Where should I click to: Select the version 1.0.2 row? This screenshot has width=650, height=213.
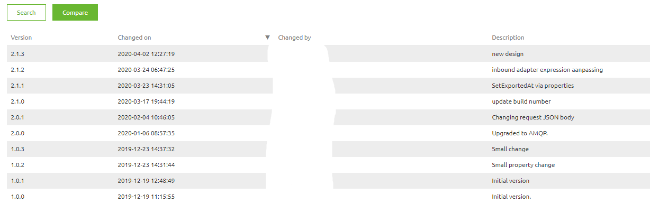coord(17,165)
